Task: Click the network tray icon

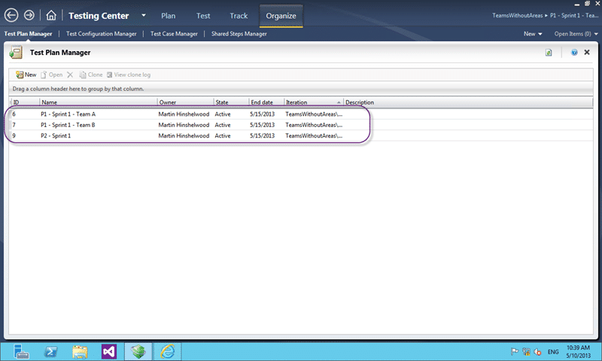Action: (x=526, y=351)
